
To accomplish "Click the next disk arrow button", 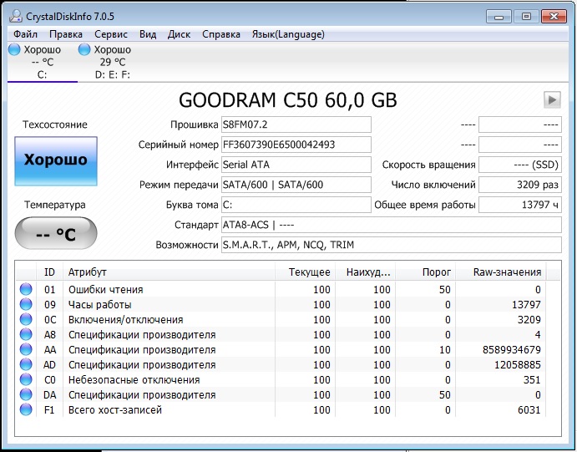I will pos(552,99).
